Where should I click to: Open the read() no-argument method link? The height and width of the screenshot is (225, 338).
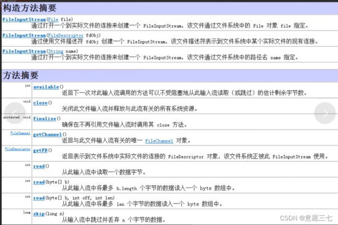(x=39, y=167)
